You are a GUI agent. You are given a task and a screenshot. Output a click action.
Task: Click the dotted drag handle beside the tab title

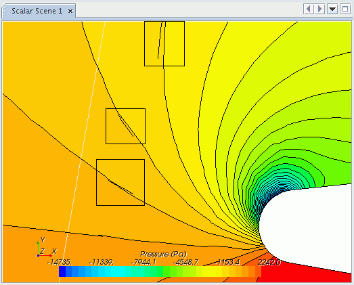tap(4, 11)
